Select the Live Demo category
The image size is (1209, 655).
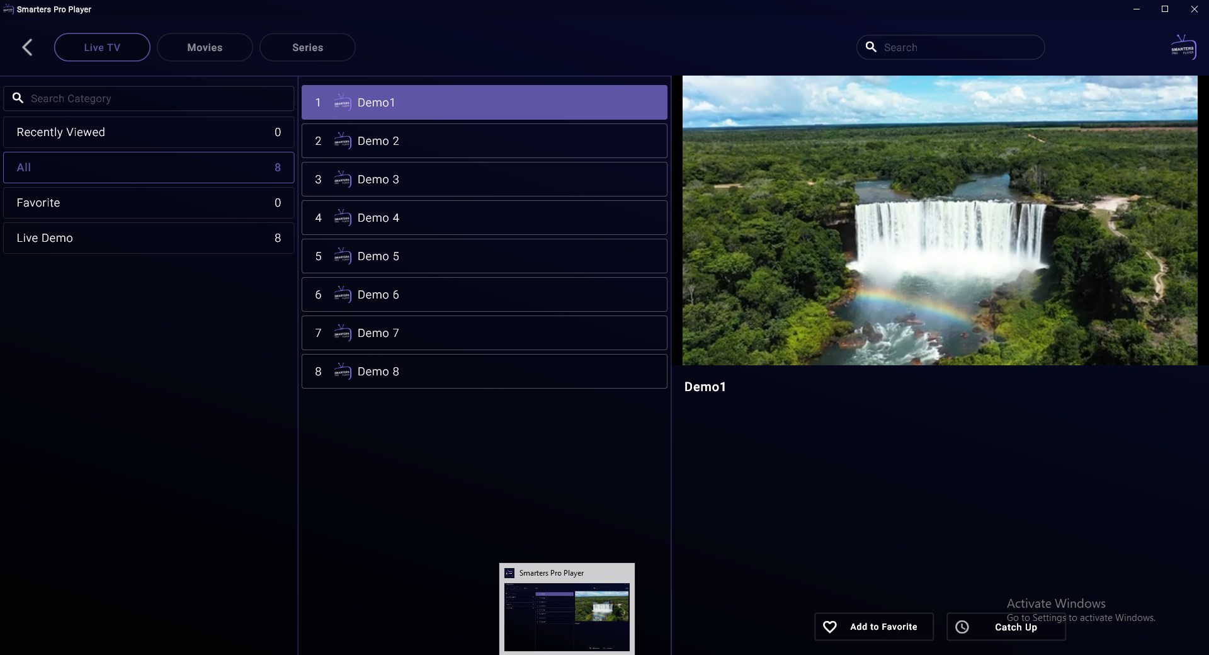[x=149, y=237]
